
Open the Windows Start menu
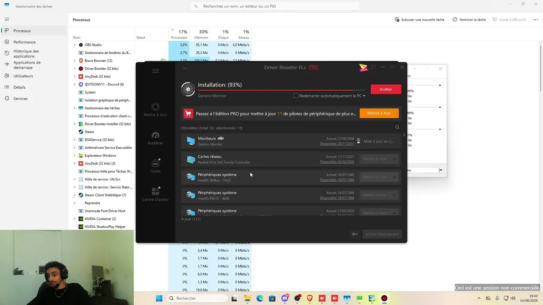[x=159, y=298]
